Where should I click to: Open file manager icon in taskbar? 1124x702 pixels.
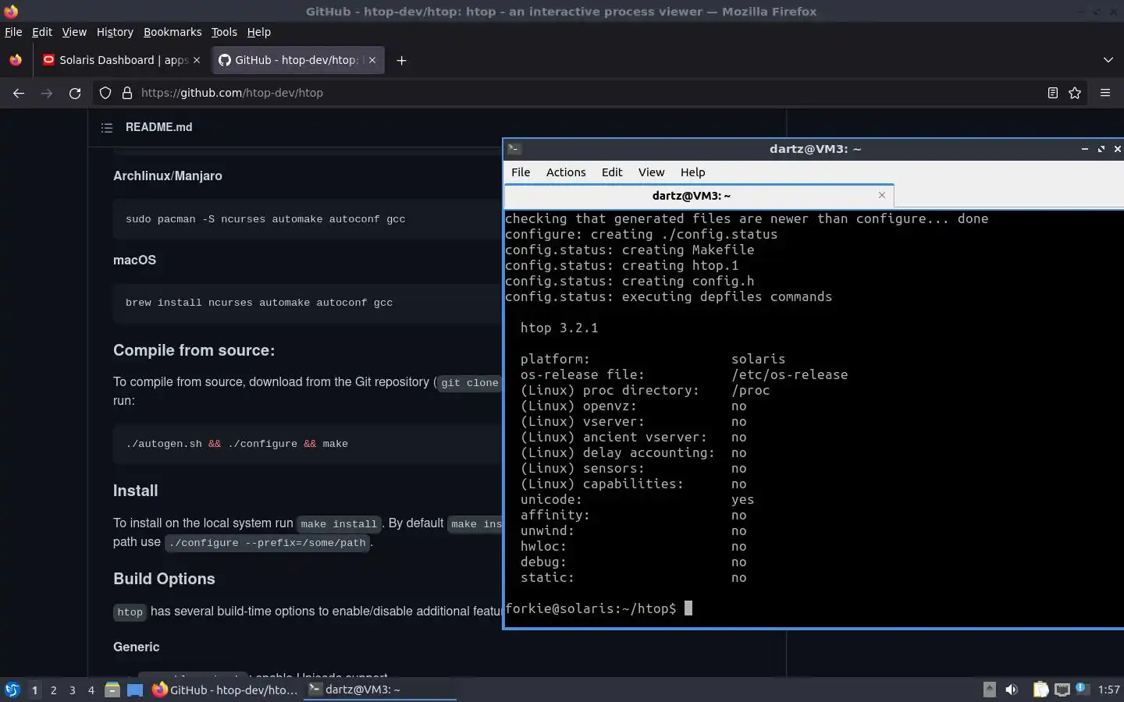[112, 690]
